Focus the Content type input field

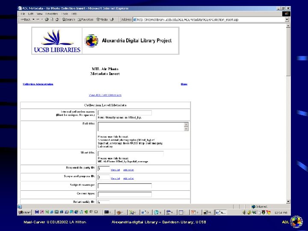click(125, 195)
